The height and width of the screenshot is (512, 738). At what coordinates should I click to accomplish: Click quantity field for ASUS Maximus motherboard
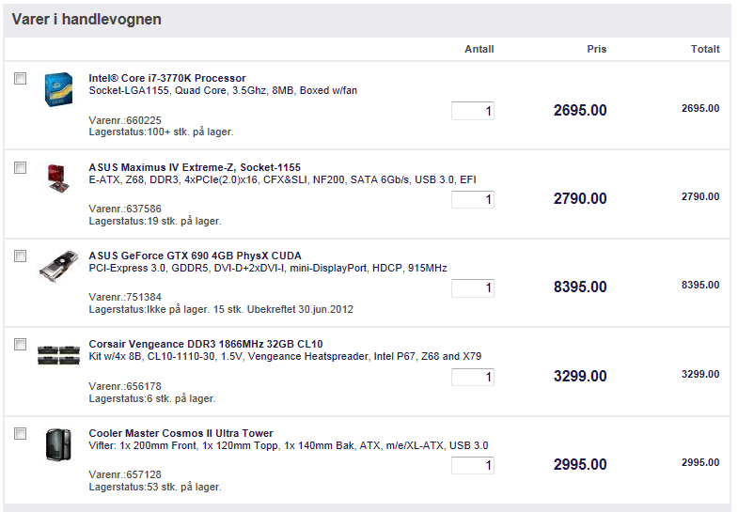coord(473,199)
